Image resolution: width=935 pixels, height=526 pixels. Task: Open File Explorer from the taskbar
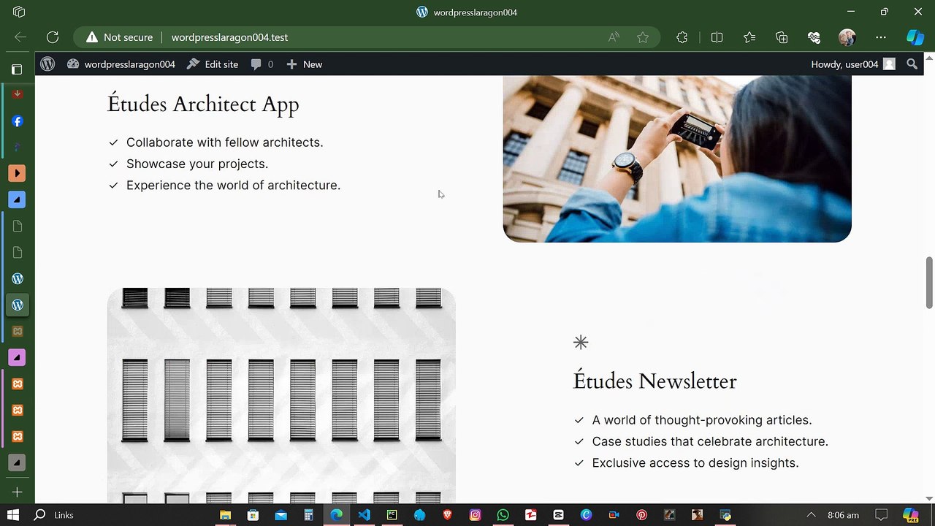click(225, 515)
